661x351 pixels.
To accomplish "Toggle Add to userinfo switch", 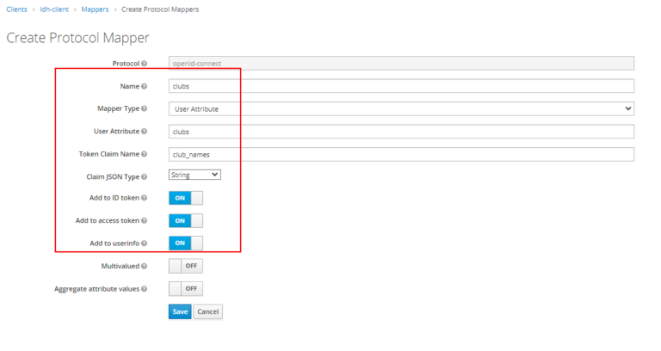I will pyautogui.click(x=185, y=243).
